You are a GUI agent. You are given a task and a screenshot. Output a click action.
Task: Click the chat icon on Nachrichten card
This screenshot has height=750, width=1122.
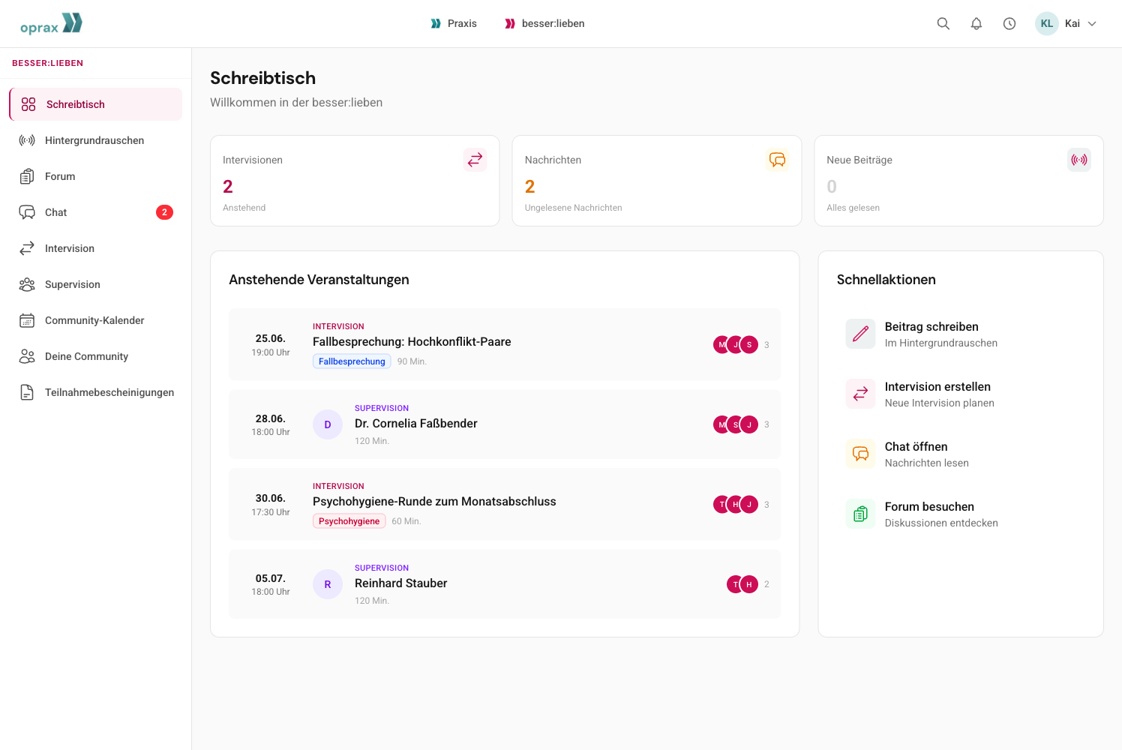(x=777, y=160)
